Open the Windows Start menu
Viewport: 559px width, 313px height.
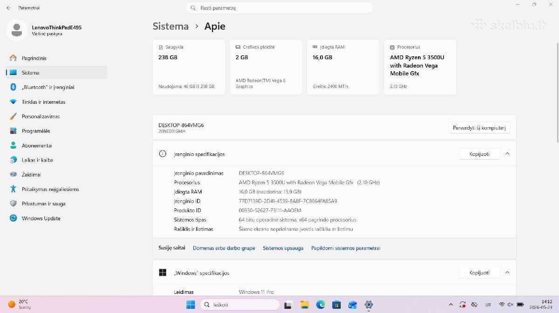click(191, 305)
